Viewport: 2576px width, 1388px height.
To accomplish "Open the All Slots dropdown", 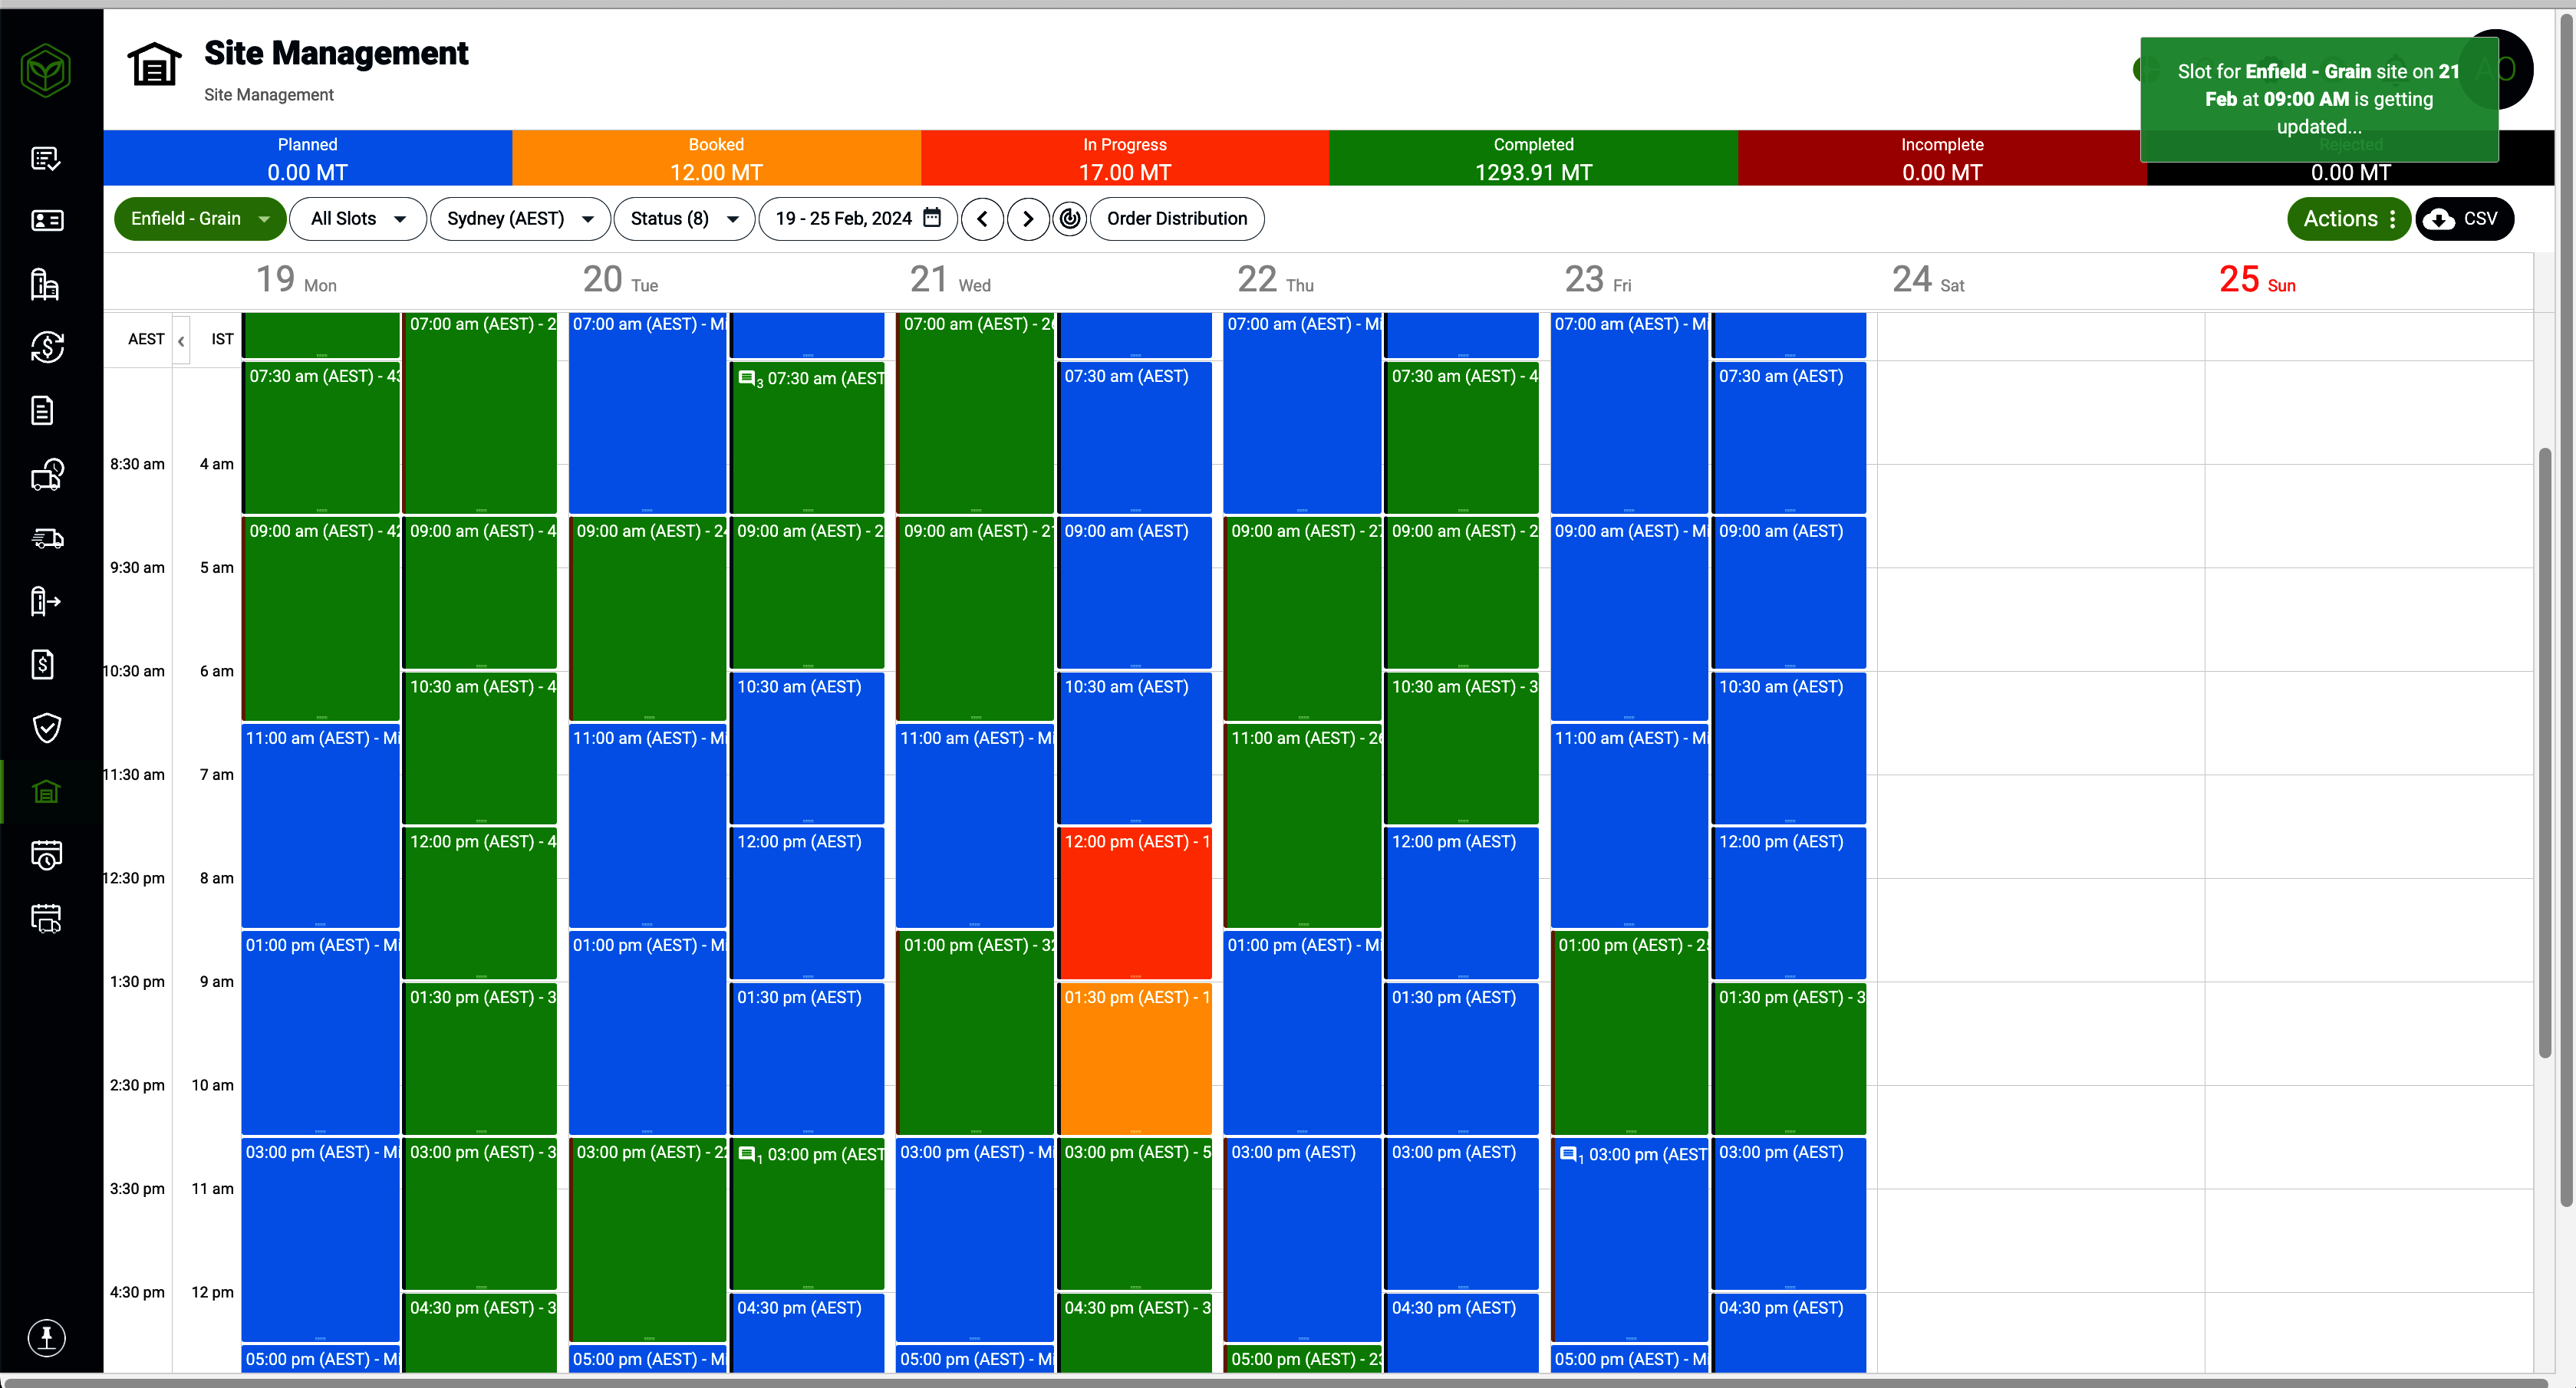I will [x=357, y=218].
